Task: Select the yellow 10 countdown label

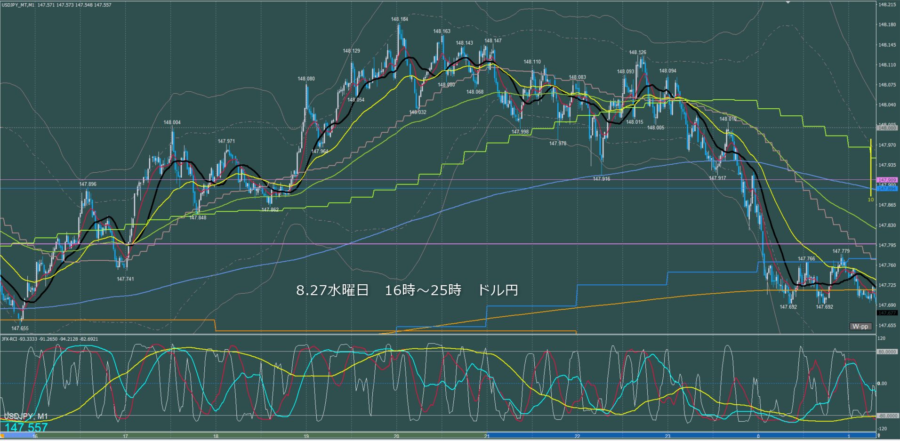Action: coord(870,200)
